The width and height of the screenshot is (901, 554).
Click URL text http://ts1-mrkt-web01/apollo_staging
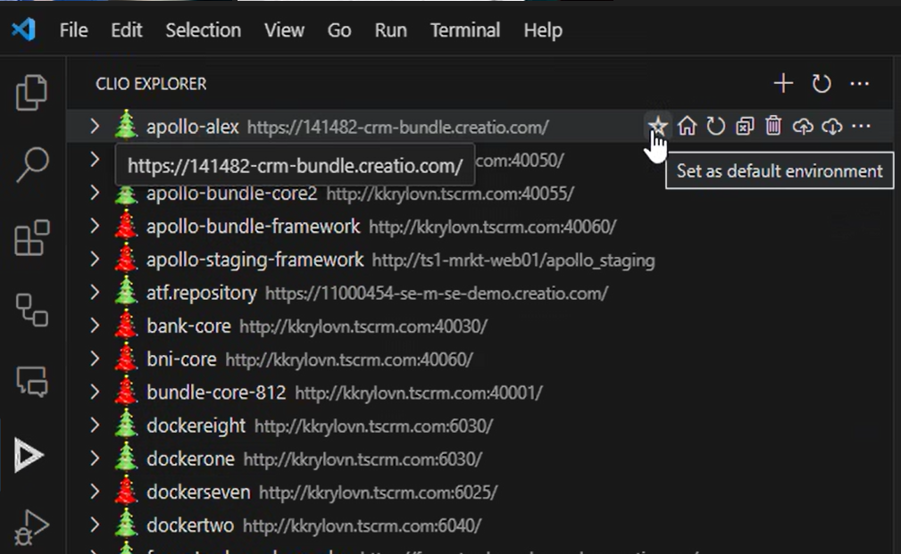coord(513,260)
